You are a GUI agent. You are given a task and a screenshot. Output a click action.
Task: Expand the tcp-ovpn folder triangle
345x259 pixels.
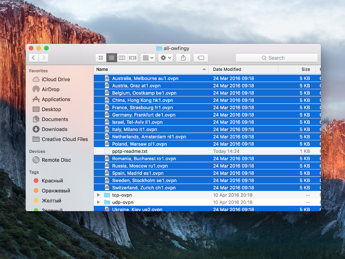(98, 195)
